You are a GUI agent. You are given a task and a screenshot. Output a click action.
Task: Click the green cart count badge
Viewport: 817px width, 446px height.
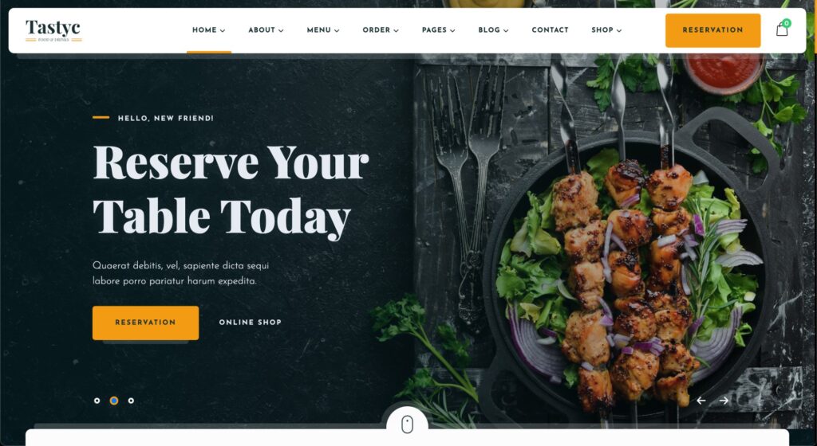(786, 23)
